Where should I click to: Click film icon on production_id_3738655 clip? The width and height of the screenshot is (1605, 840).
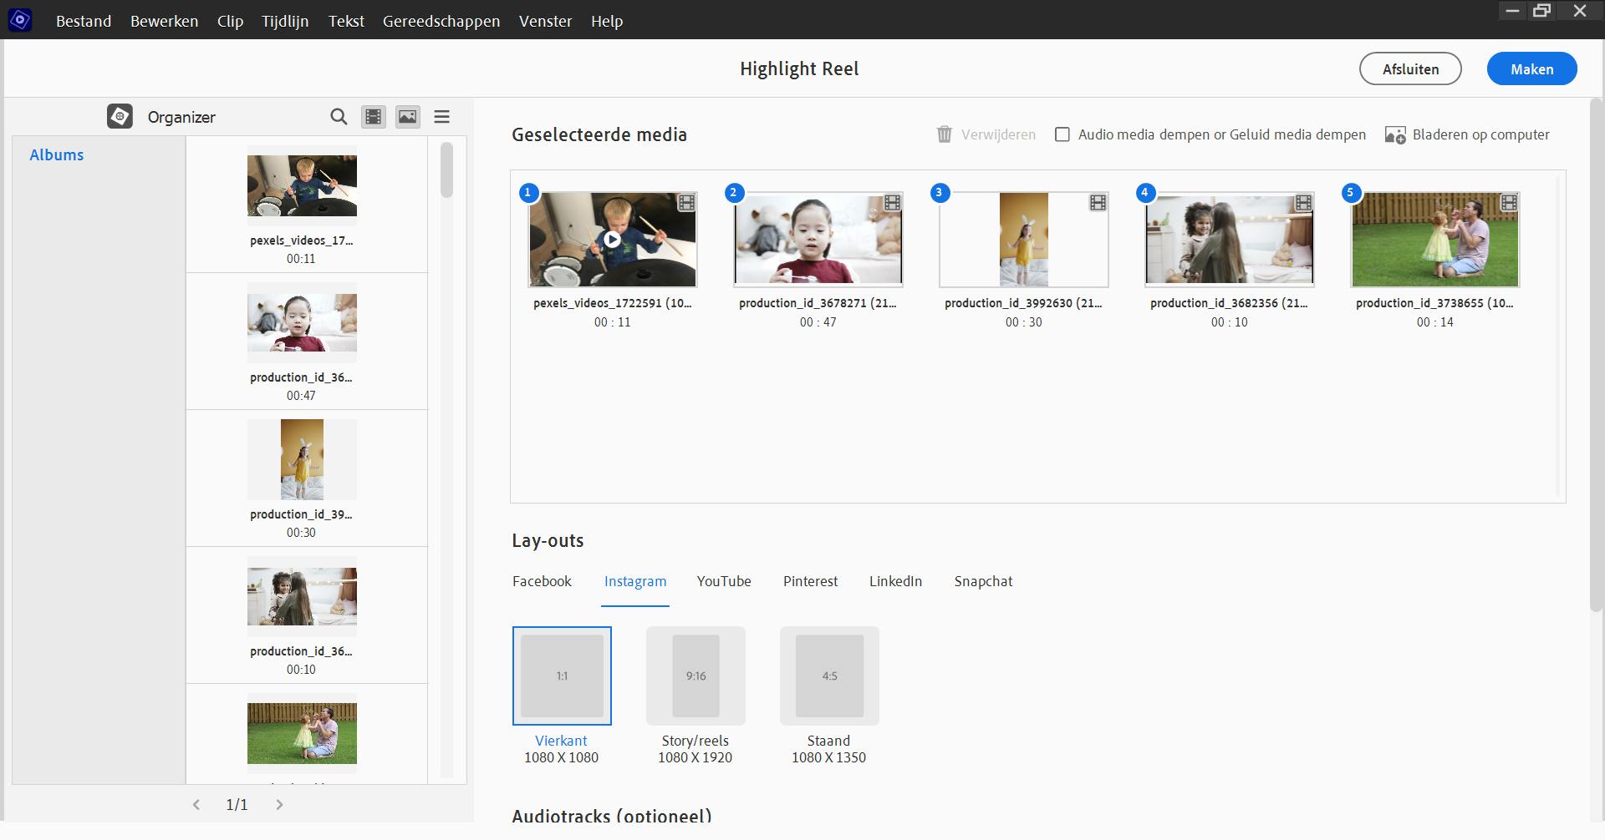click(x=1509, y=202)
